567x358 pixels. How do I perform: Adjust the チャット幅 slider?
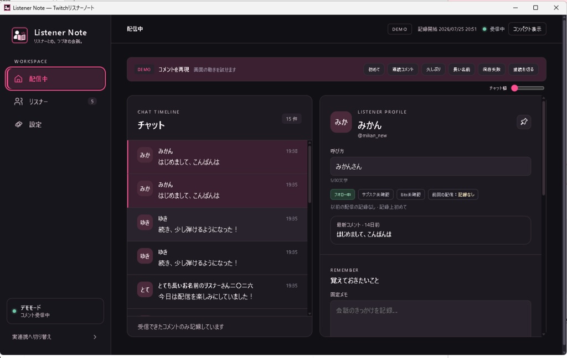pos(529,88)
